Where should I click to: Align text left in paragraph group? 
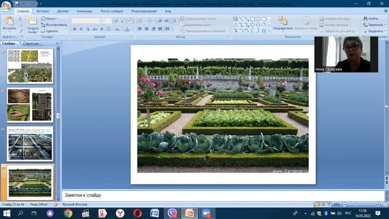coord(140,29)
